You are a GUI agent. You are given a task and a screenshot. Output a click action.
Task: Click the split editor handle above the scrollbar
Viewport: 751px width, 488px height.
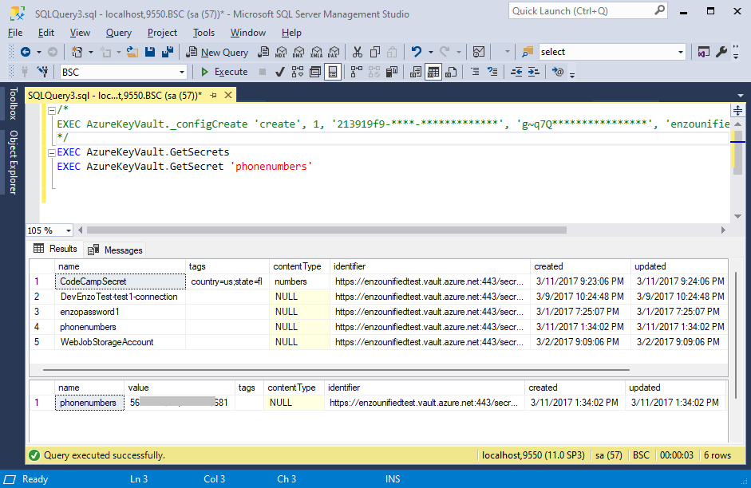click(737, 111)
